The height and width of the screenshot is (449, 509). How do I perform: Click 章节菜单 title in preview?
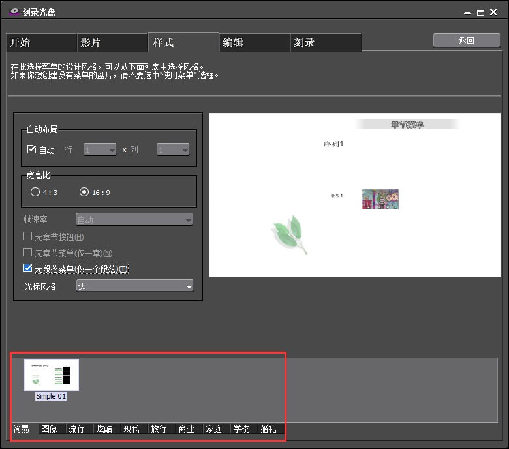407,124
